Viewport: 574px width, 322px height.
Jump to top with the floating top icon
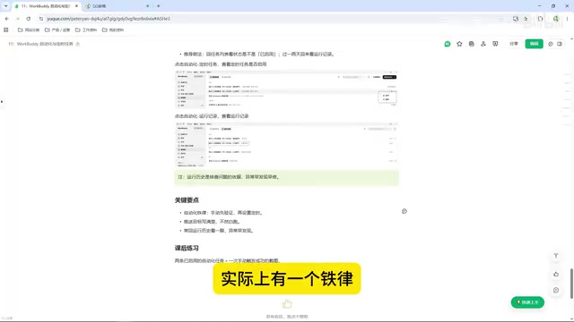[x=556, y=256]
